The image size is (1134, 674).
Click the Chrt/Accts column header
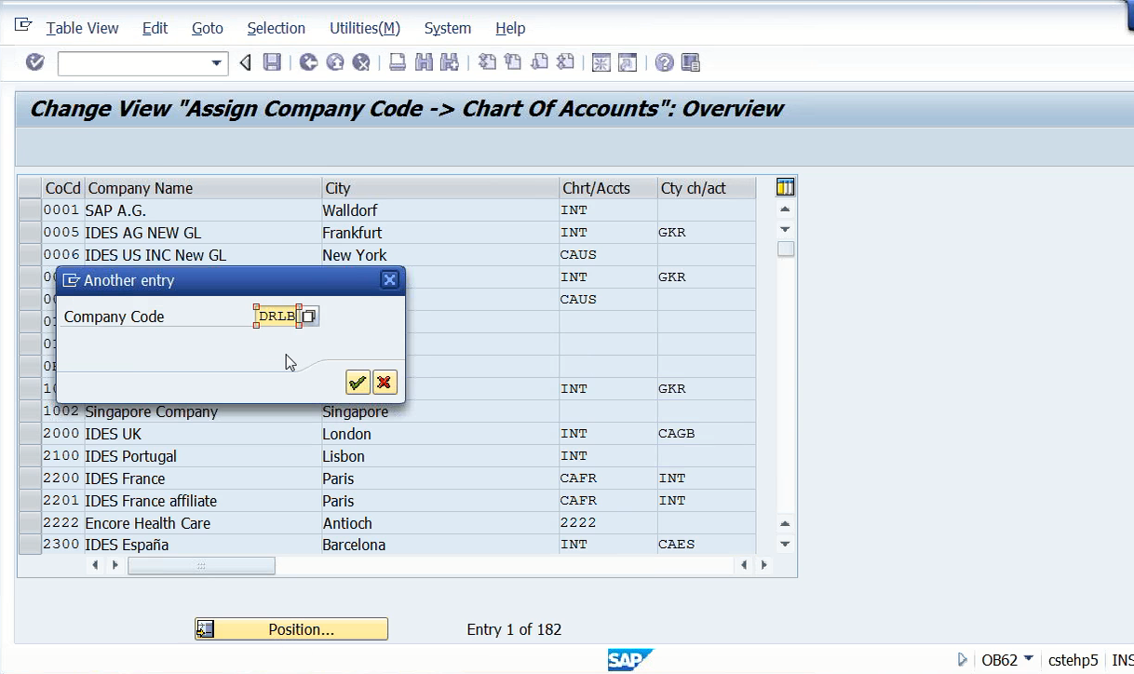click(609, 188)
